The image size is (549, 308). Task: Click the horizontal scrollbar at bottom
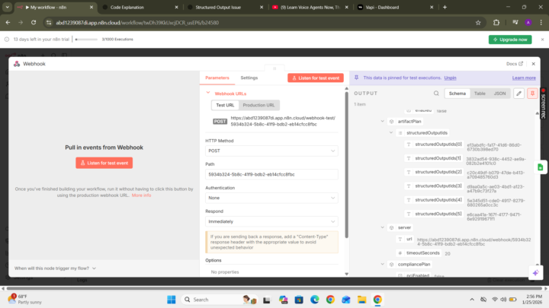[x=274, y=288]
